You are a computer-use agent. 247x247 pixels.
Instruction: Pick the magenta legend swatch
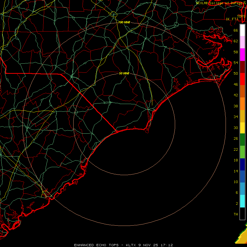coord(242,55)
